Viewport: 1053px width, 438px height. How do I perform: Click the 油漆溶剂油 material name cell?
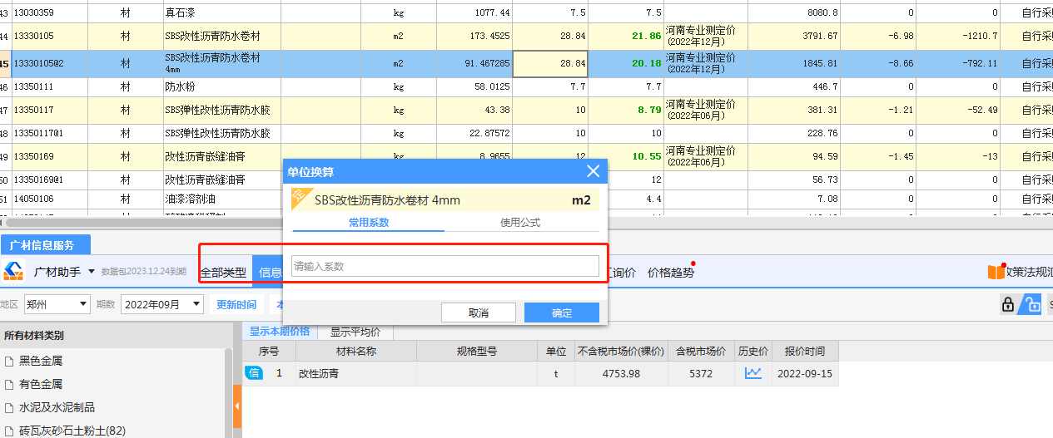(221, 199)
